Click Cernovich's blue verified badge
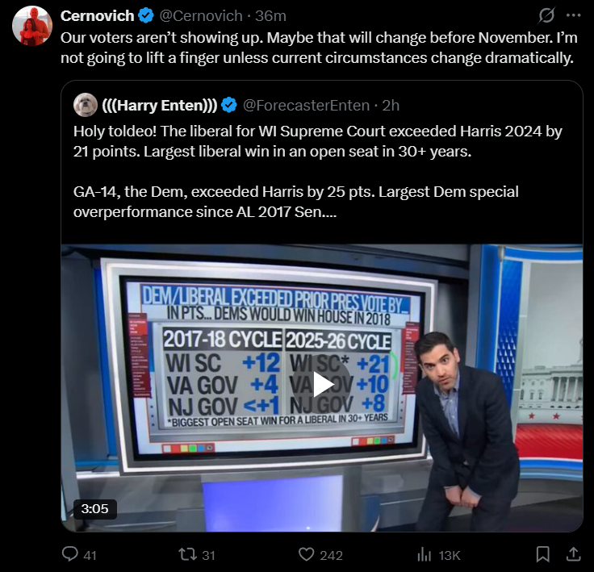The image size is (594, 572). click(146, 16)
